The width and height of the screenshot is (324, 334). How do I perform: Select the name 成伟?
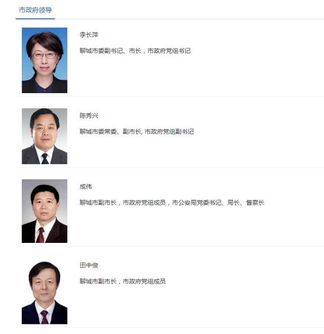(86, 187)
